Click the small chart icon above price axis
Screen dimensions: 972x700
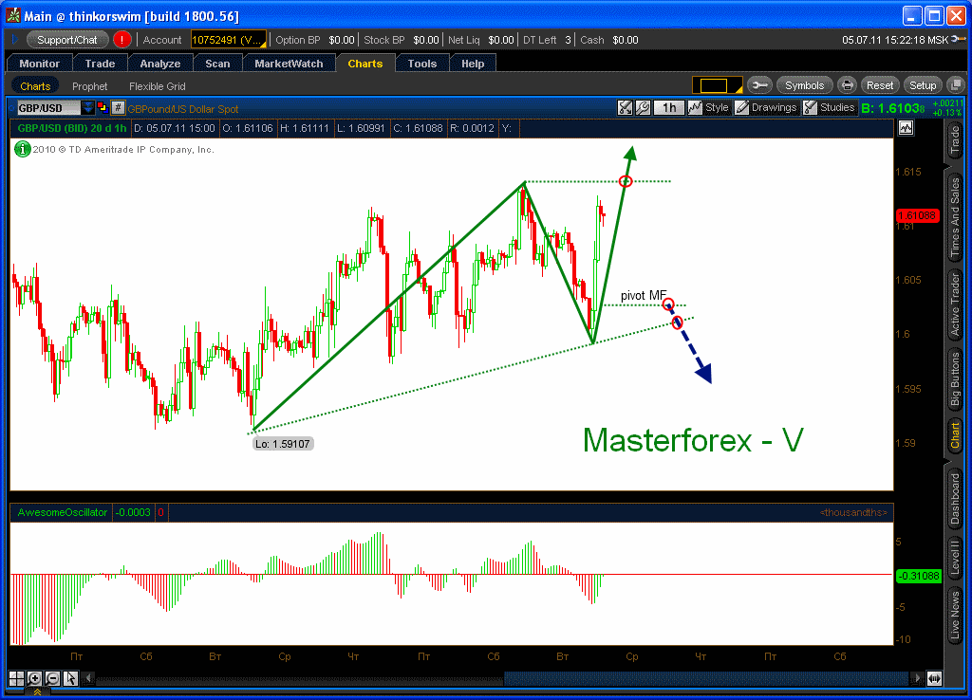click(x=906, y=128)
